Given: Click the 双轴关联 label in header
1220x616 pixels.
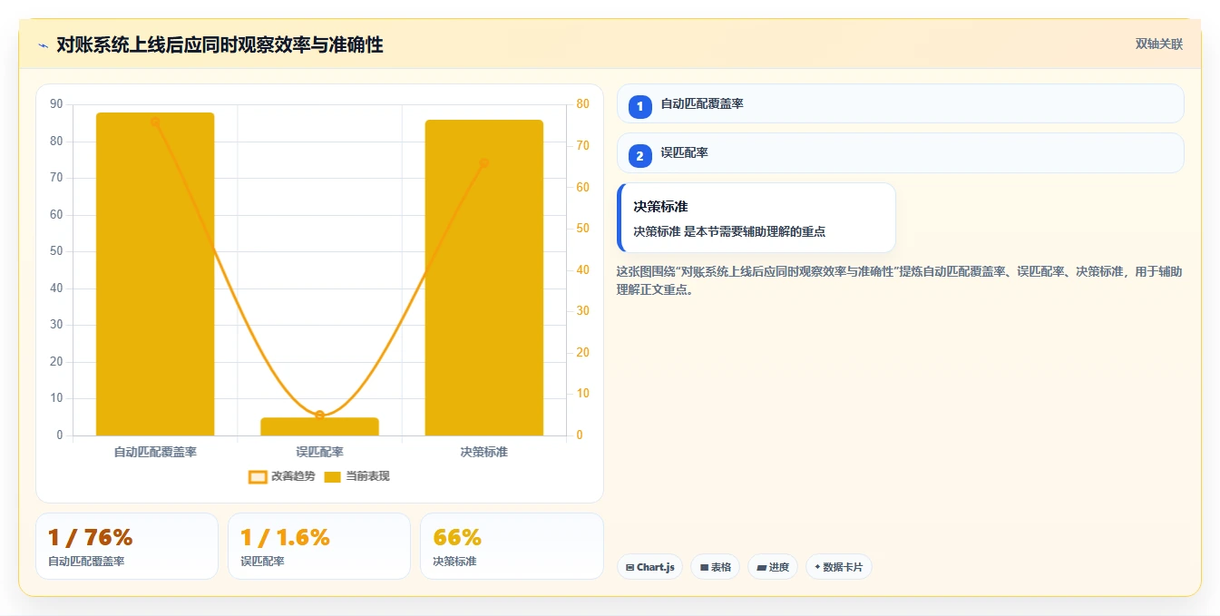Looking at the screenshot, I should point(1158,44).
